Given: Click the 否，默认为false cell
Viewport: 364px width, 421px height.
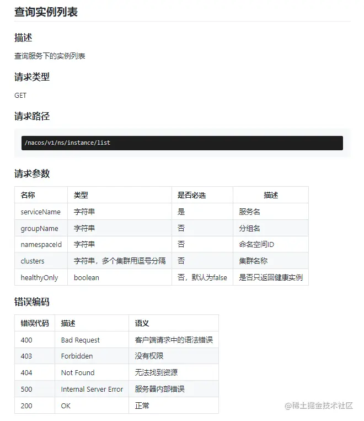Looking at the screenshot, I should pos(202,277).
